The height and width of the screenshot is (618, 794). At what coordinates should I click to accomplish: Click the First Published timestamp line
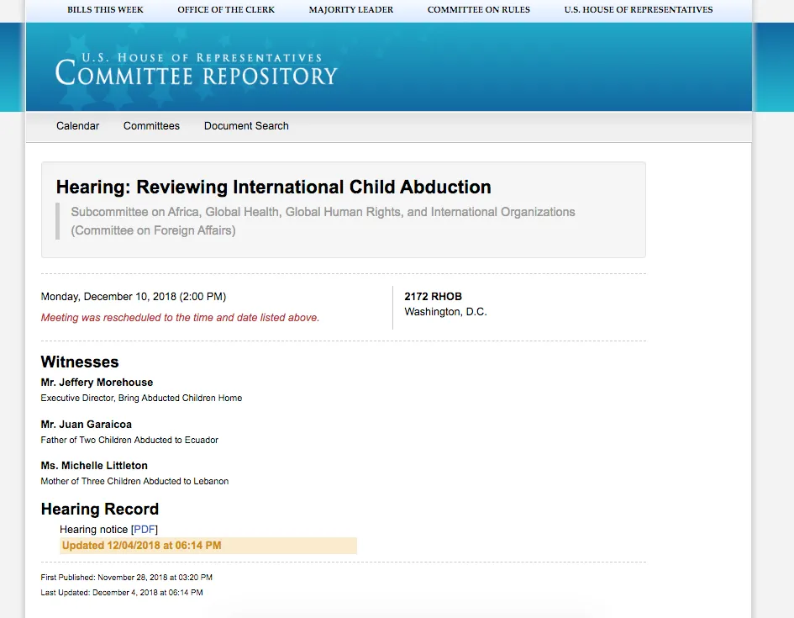pyautogui.click(x=127, y=578)
